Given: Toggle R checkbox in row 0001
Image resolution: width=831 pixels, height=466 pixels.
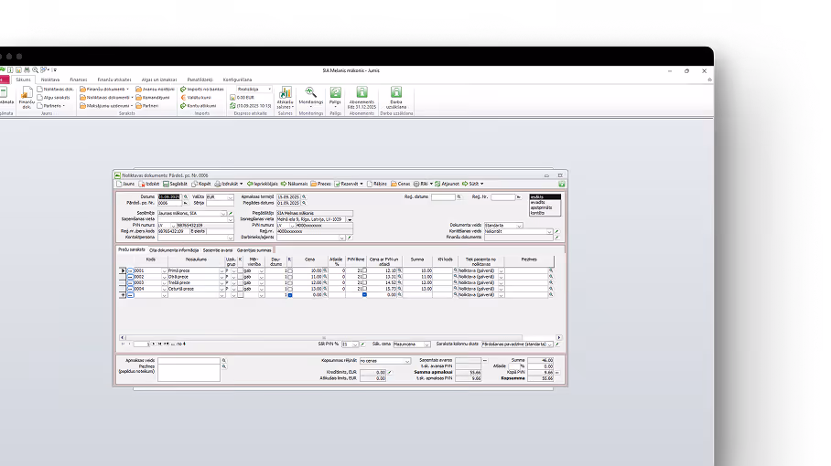Looking at the screenshot, I should point(290,270).
